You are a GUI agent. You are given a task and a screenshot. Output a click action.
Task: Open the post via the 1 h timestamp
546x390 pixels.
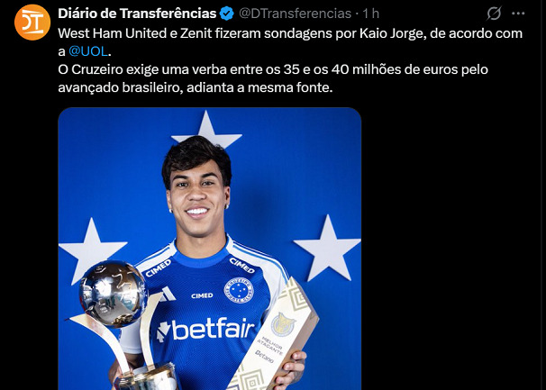tap(371, 14)
